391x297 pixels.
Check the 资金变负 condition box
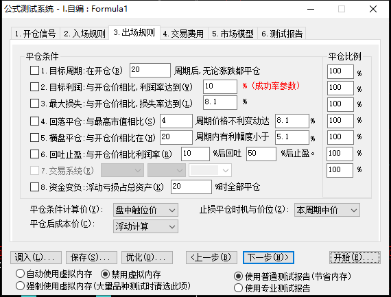pyautogui.click(x=34, y=187)
